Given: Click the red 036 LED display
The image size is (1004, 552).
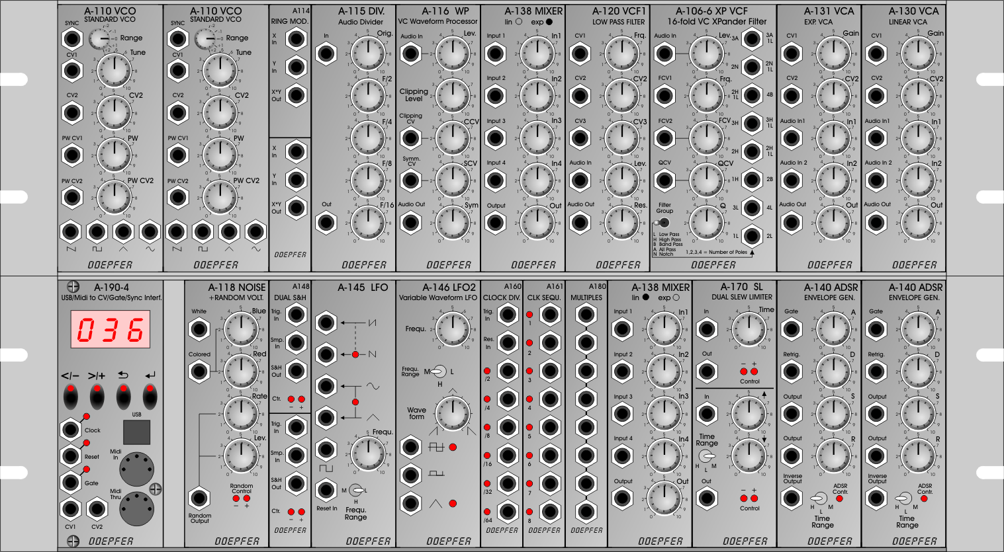Looking at the screenshot, I should 111,329.
